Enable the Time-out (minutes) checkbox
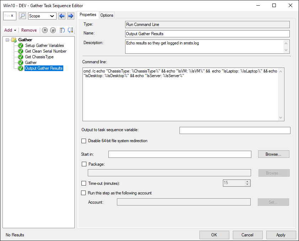This screenshot has height=241, width=299. pyautogui.click(x=84, y=183)
